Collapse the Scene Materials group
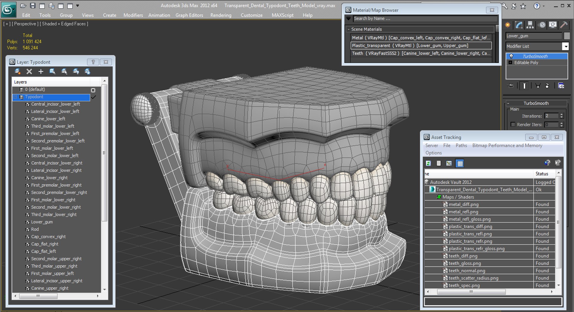 [349, 29]
